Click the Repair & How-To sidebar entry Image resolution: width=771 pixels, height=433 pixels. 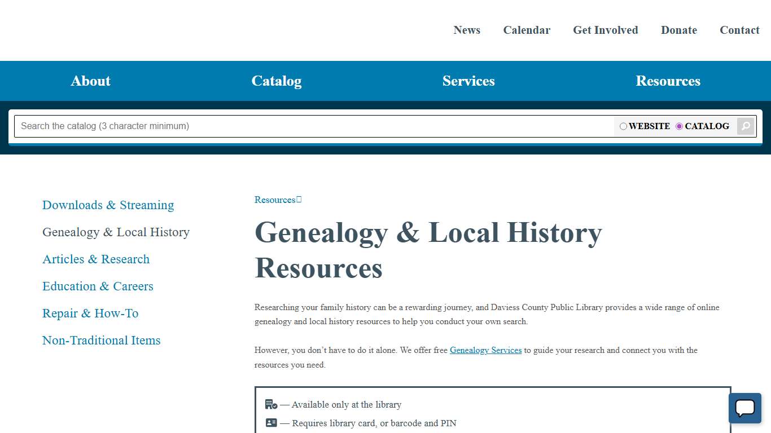[90, 313]
